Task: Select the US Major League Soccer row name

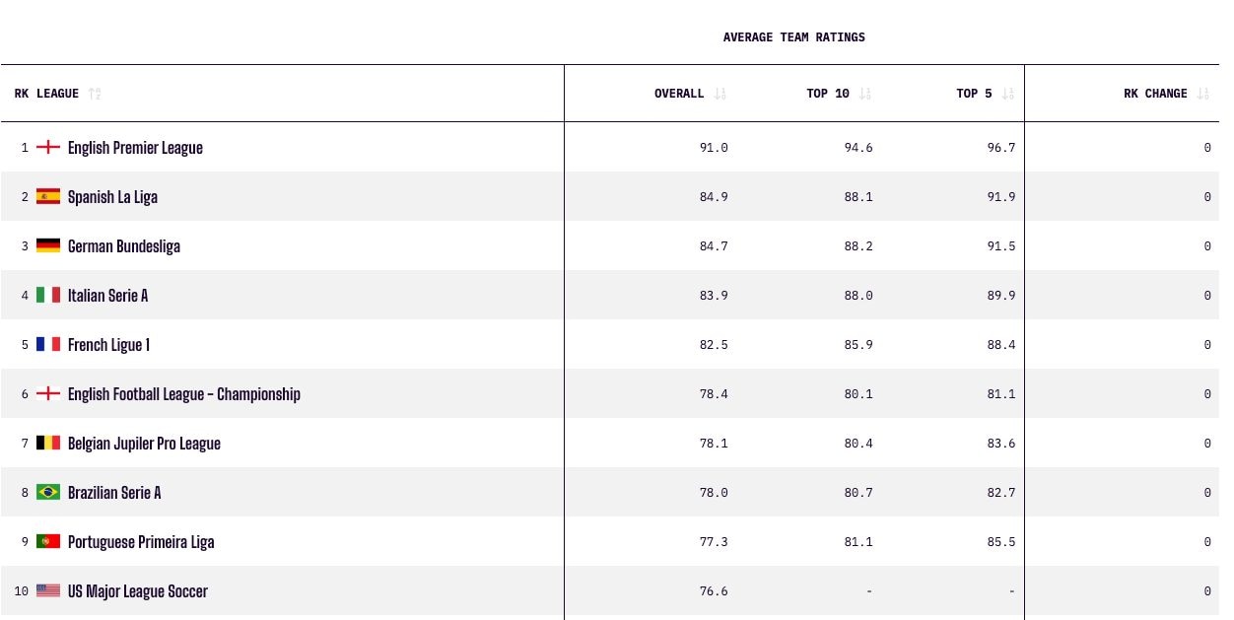Action: click(137, 591)
